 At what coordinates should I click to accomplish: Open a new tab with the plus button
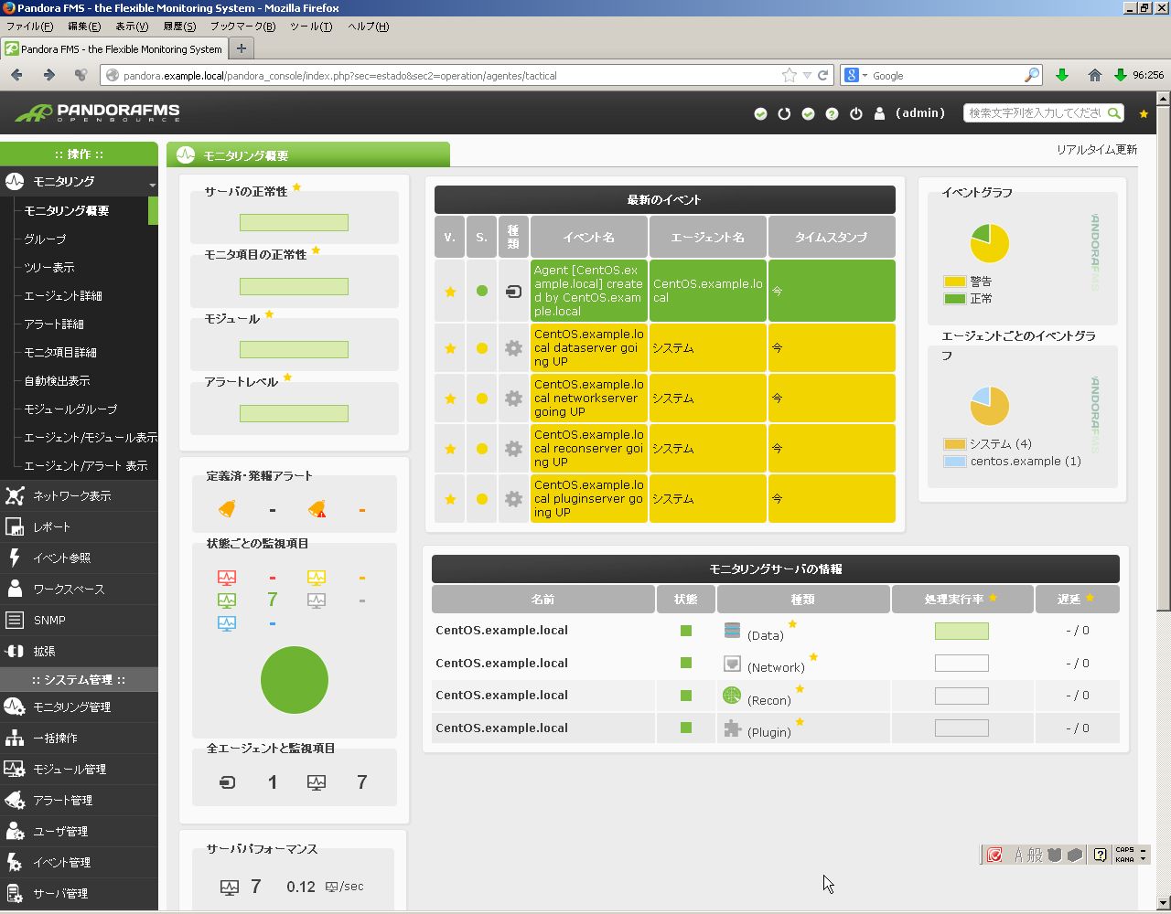(242, 48)
